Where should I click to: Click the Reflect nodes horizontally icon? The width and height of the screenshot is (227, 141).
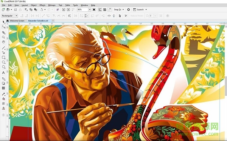tap(109, 15)
